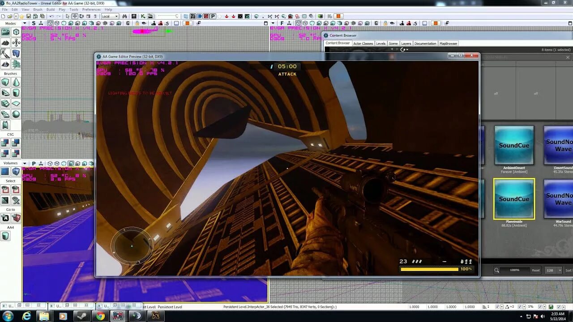Click the Open folder icon in main toolbar
Image resolution: width=573 pixels, height=322 pixels.
(11, 17)
